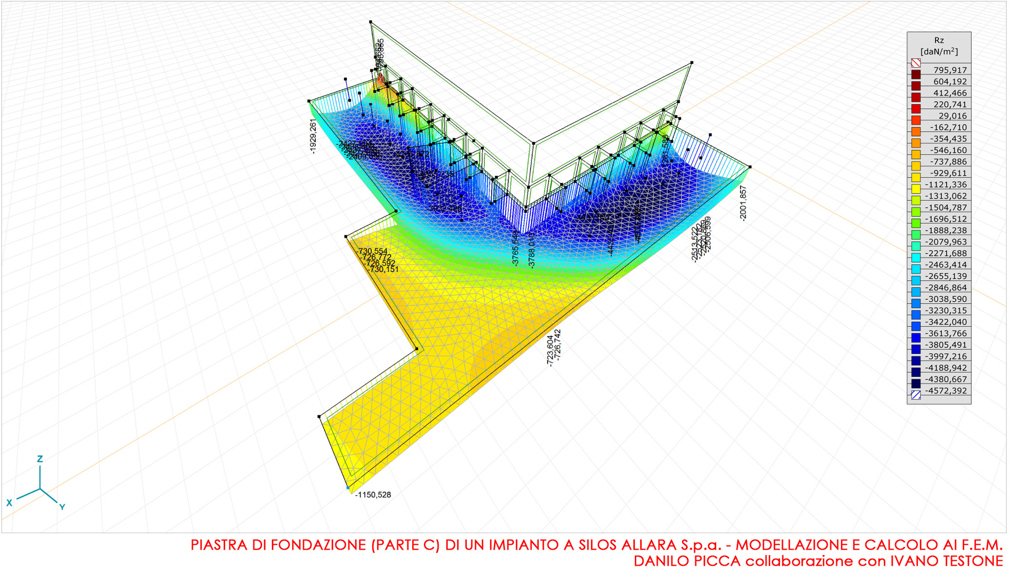Select legend value 795,917
The height and width of the screenshot is (575, 1010).
coord(950,70)
